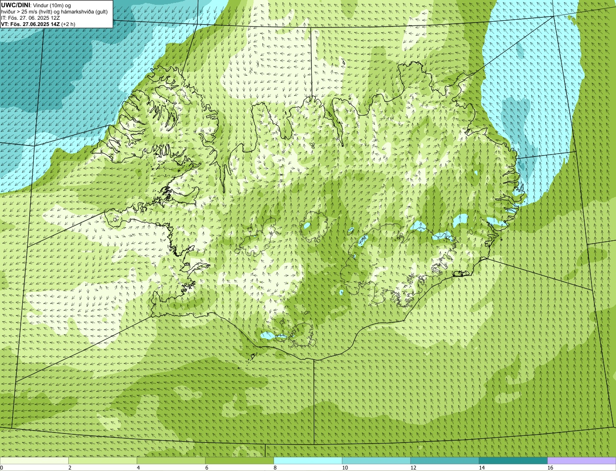Viewport: 616px width, 471px height.
Task: Click the 6–8 m/s medium green legend swatch
Action: (239, 460)
